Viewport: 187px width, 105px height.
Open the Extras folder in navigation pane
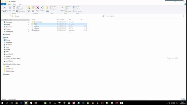pyautogui.click(x=7, y=66)
